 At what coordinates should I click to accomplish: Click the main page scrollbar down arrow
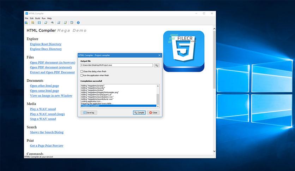(x=214, y=151)
